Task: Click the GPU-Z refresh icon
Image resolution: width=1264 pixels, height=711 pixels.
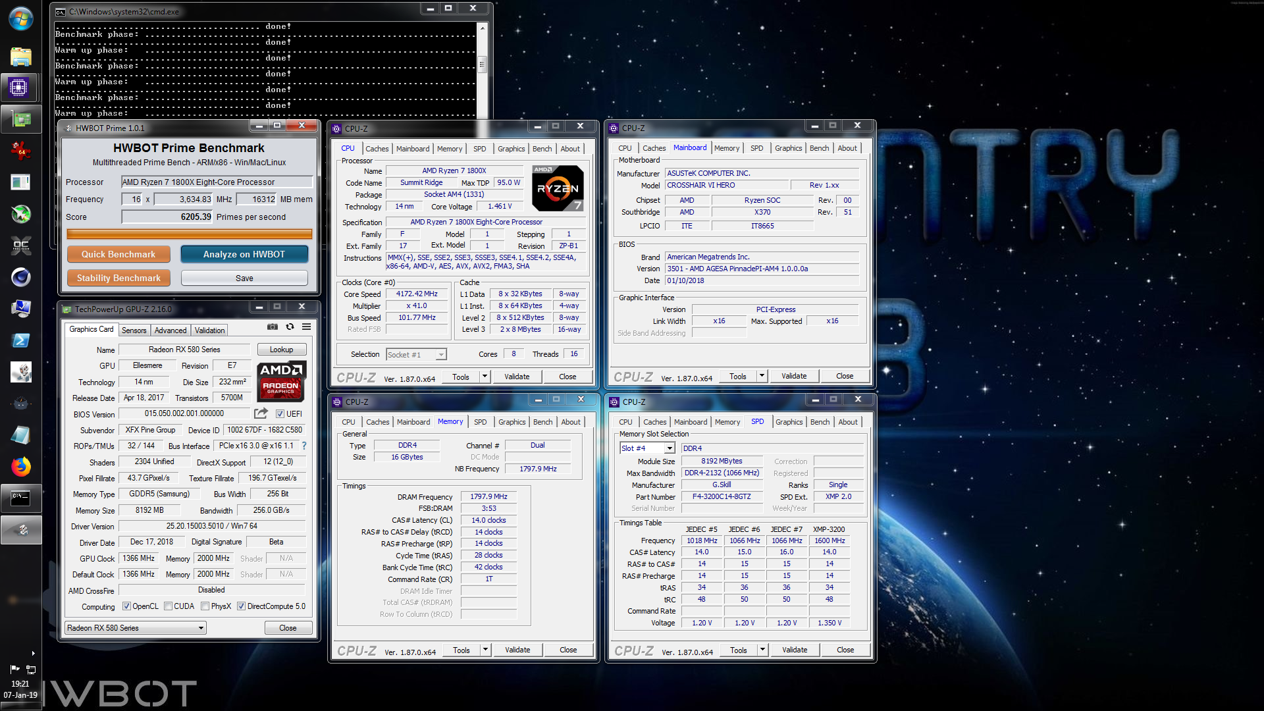Action: click(x=290, y=327)
